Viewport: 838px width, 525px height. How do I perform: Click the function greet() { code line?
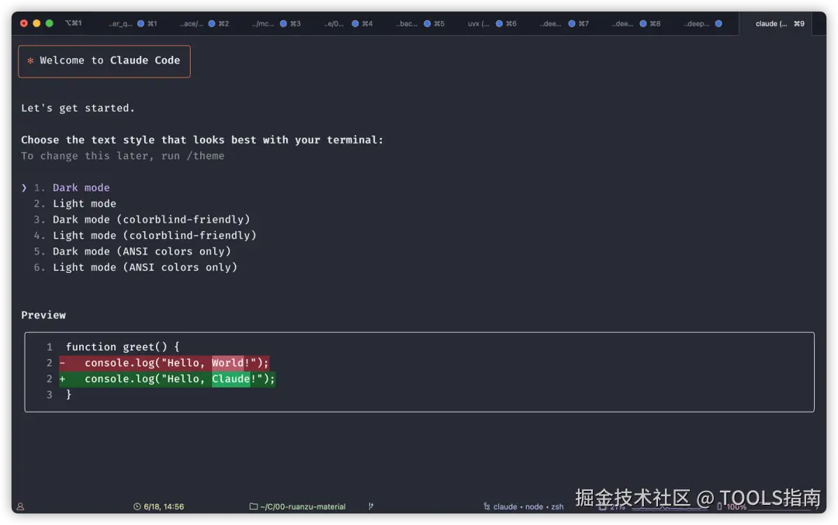click(123, 347)
